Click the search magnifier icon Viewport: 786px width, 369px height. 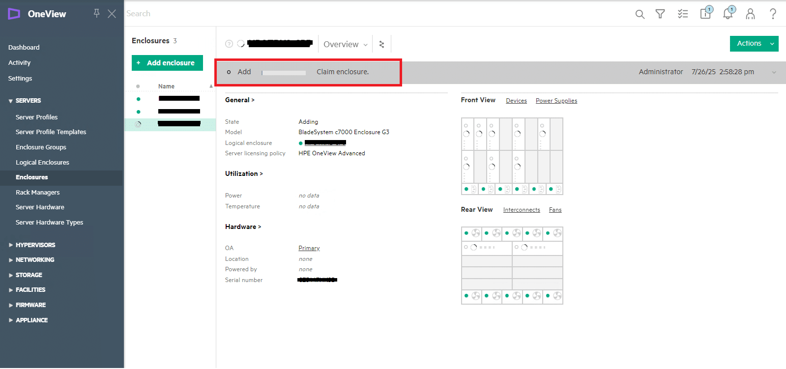click(x=640, y=14)
